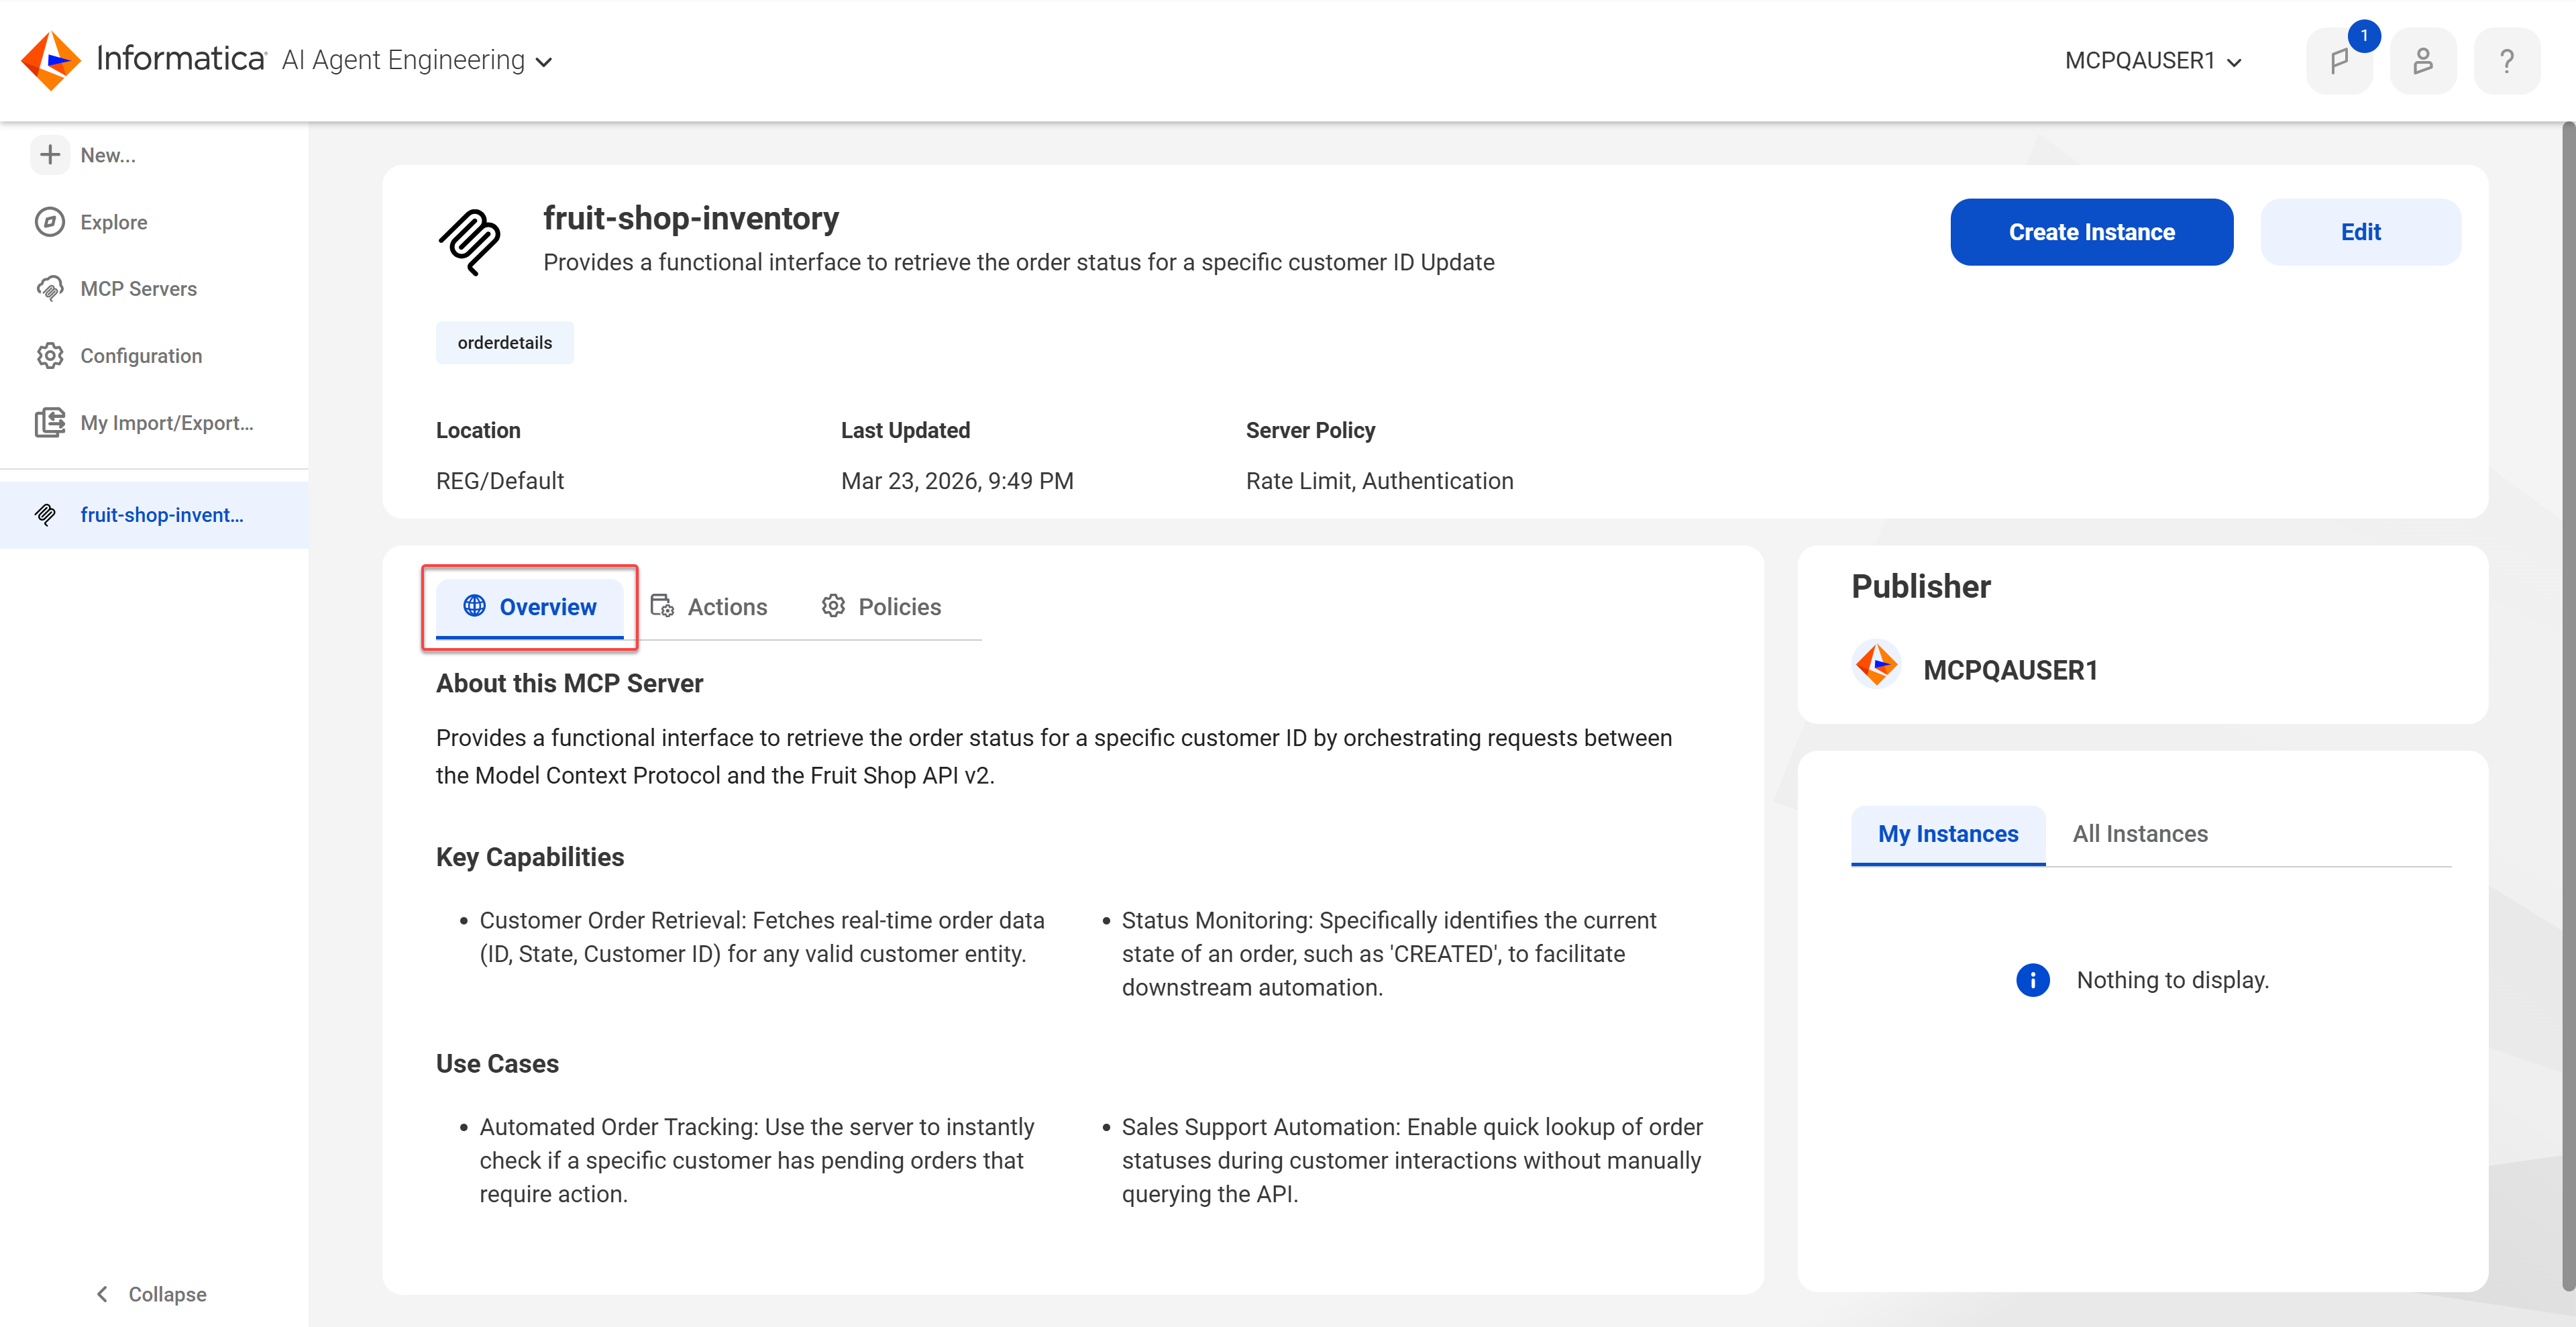
Task: Expand the MCPQAUSER1 org dropdown
Action: point(2153,61)
